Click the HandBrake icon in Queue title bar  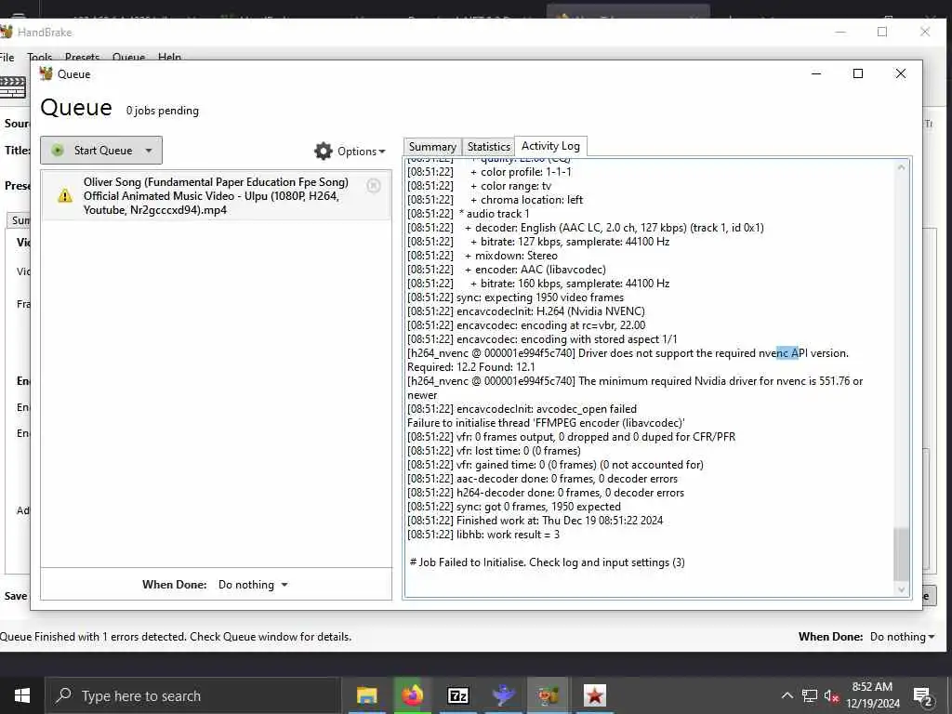coord(46,74)
